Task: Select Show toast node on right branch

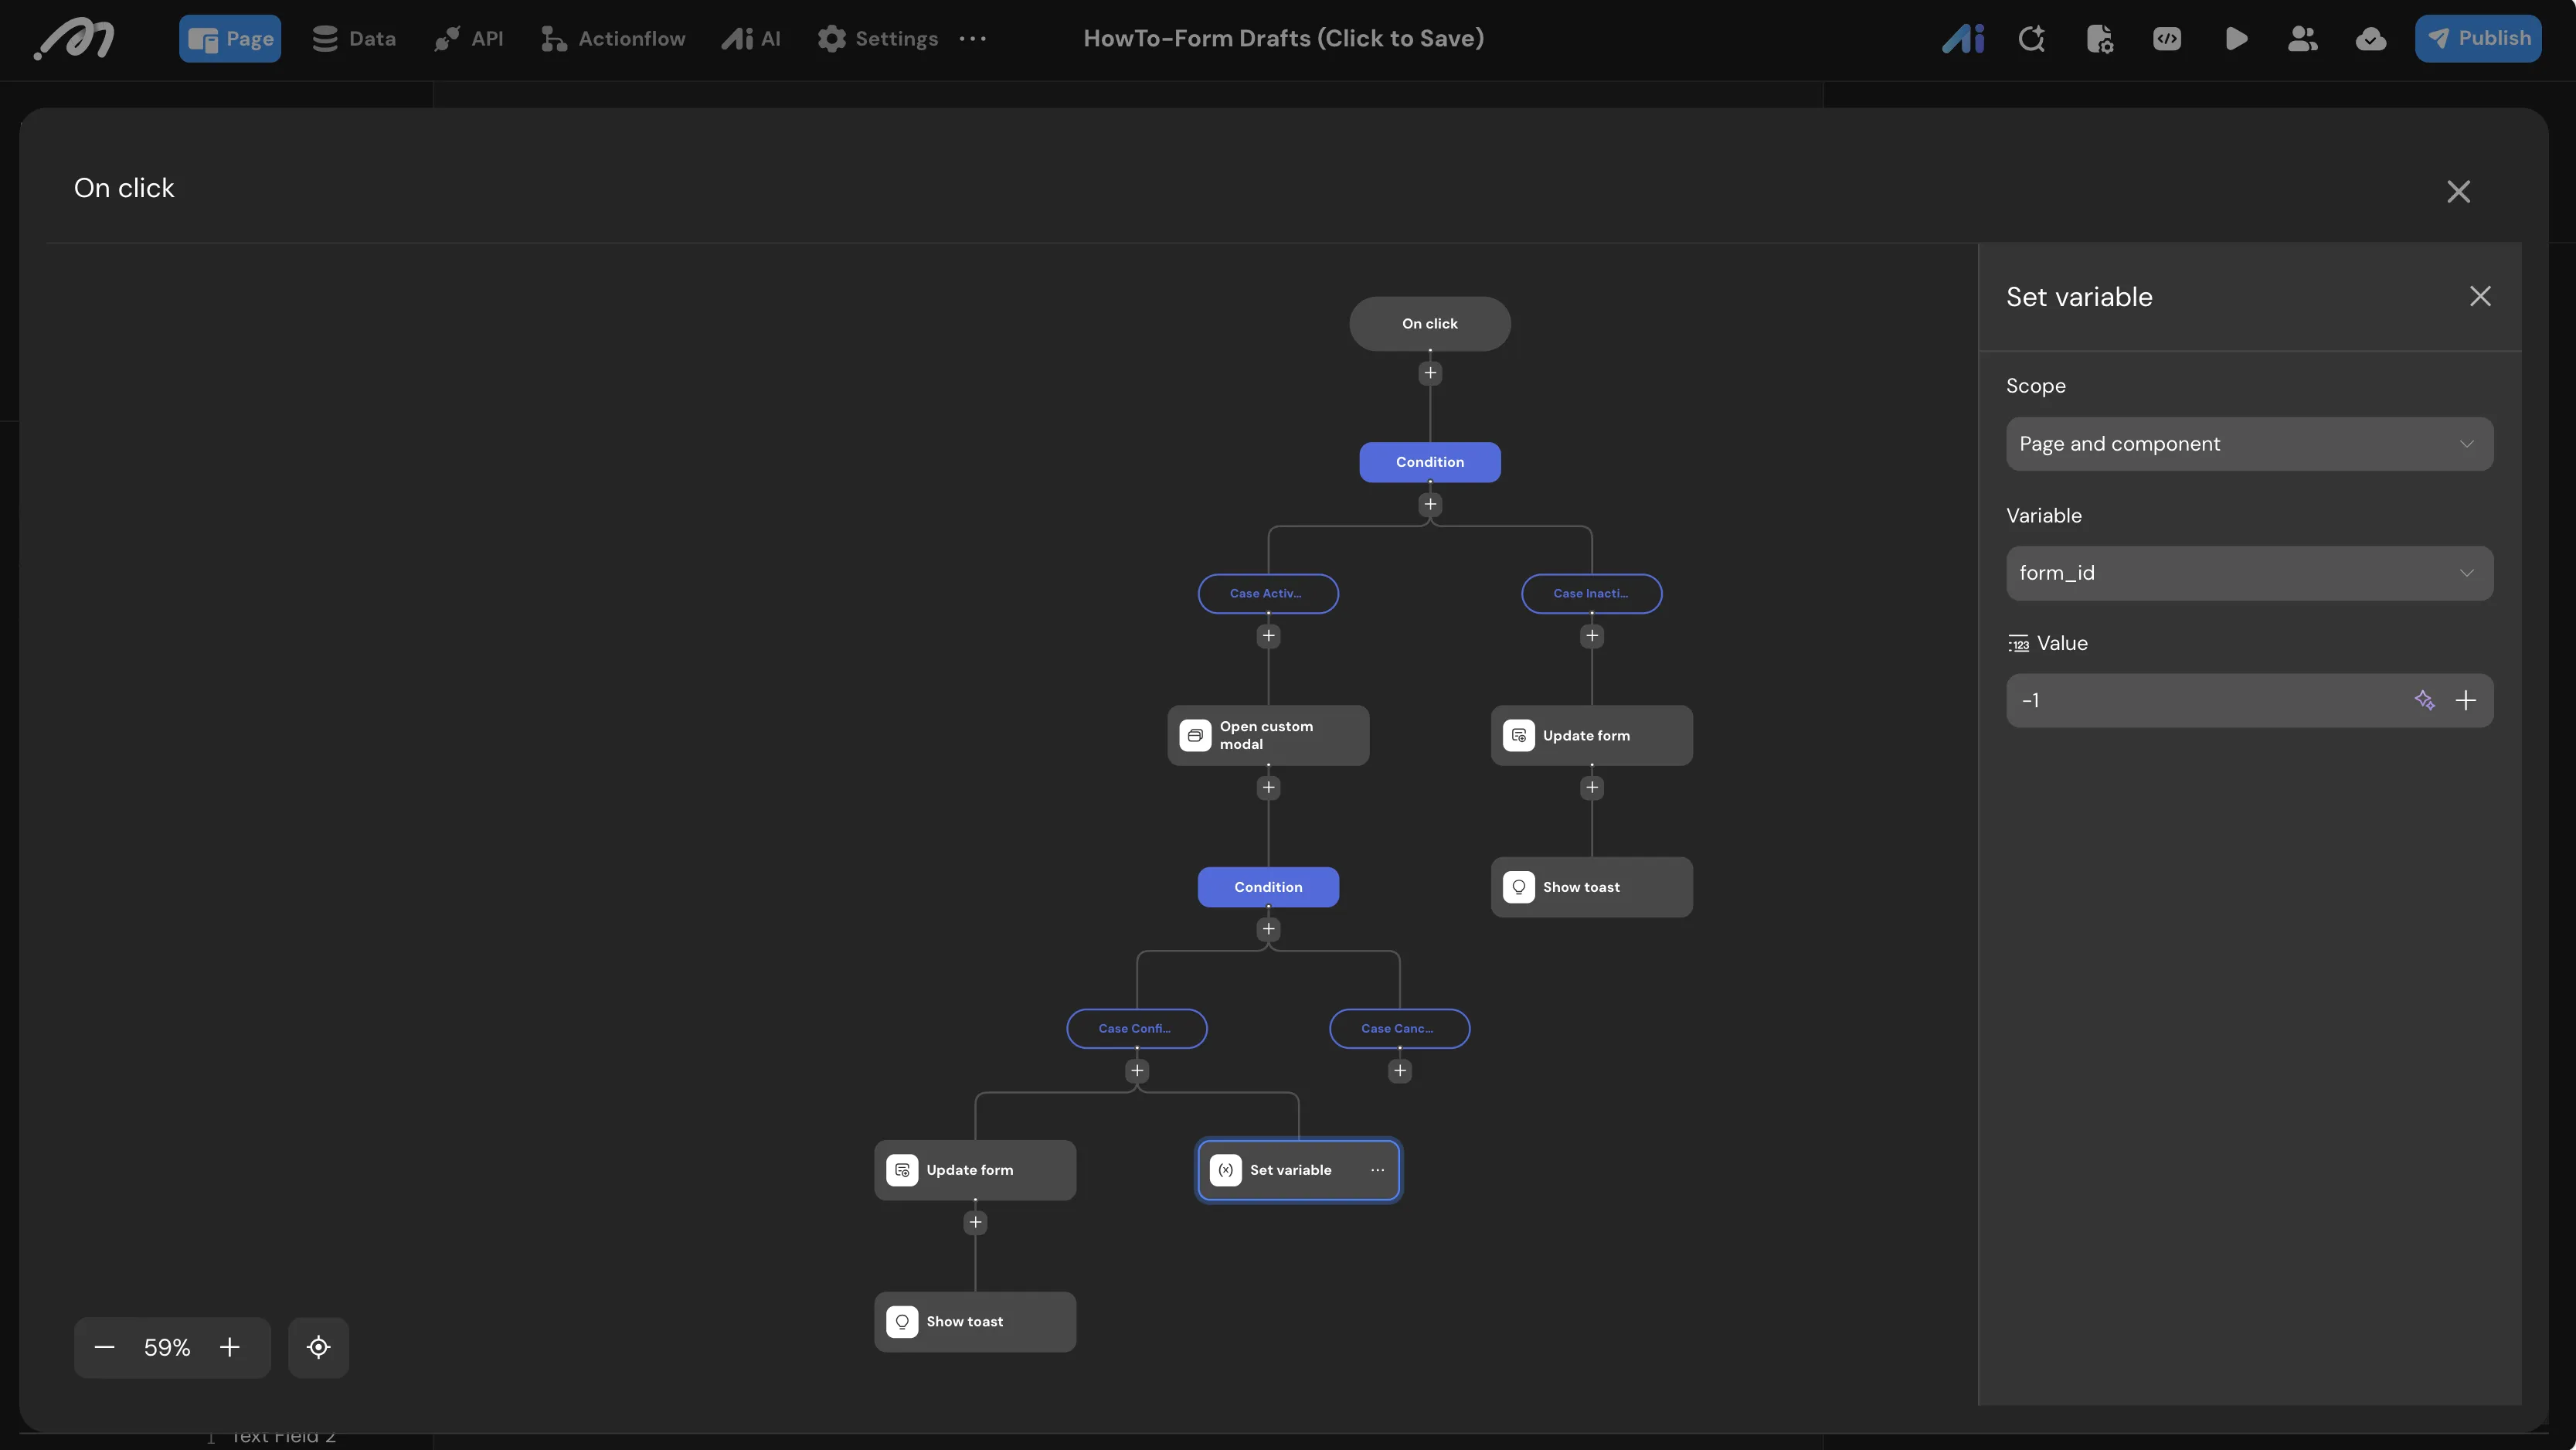Action: coord(1591,887)
